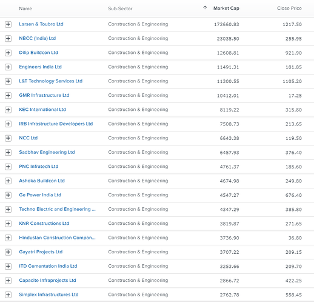The width and height of the screenshot is (314, 303).
Task: Open the KNR Constructions Ltd link
Action: pos(44,224)
